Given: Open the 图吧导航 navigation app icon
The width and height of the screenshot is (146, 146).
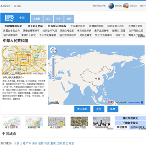Looking at the screenshot, I should click(x=111, y=6).
